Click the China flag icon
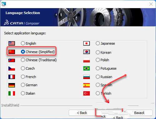This screenshot has height=119, width=156. click(12, 52)
